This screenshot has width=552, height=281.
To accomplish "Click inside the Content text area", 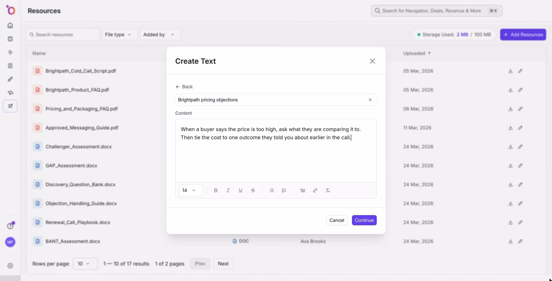I will coord(276,150).
